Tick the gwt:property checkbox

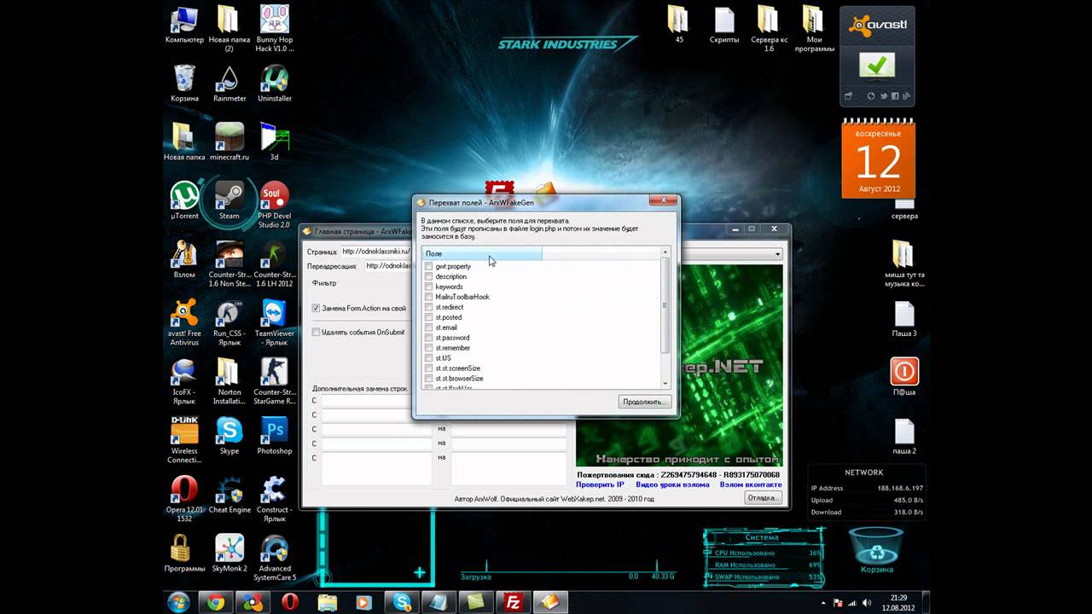(429, 266)
